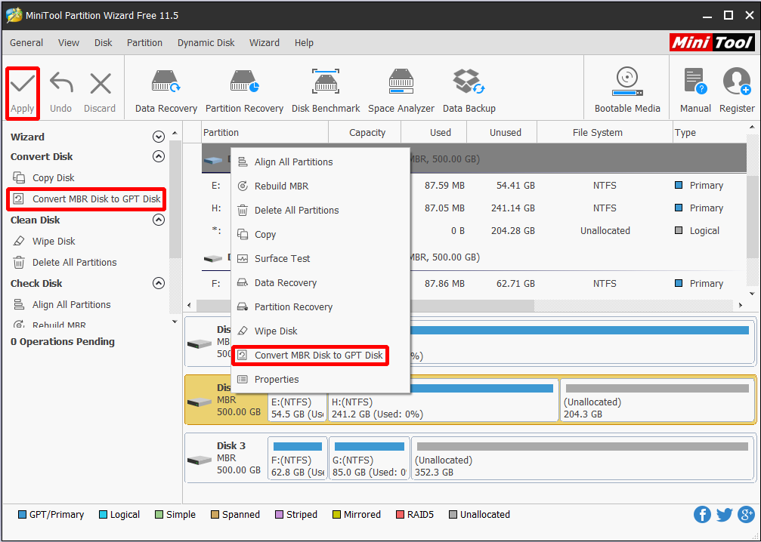Click the sidebar scroll-down arrow

point(175,322)
